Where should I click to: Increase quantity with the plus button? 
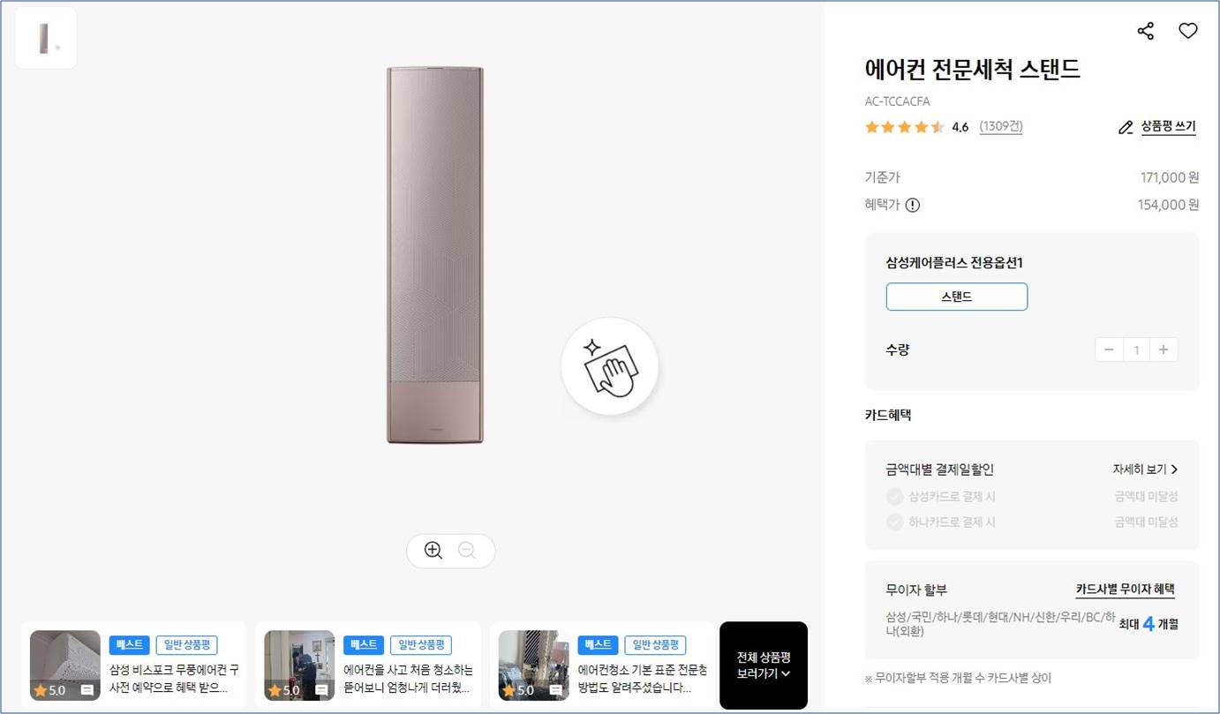point(1164,349)
